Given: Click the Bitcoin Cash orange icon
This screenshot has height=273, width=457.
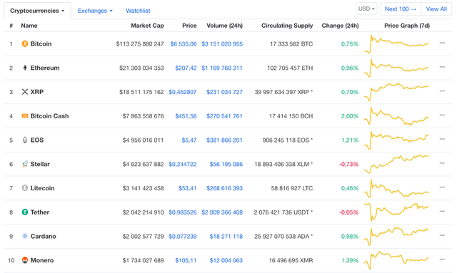Looking at the screenshot, I should coord(25,116).
